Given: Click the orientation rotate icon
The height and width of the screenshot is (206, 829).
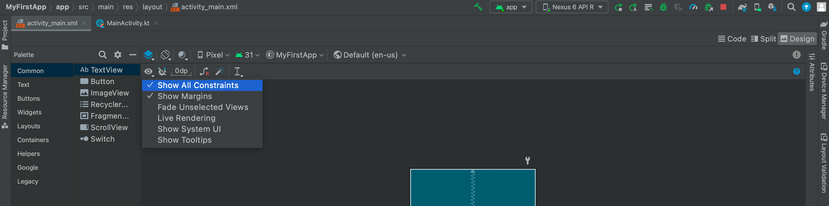Looking at the screenshot, I should pyautogui.click(x=165, y=55).
